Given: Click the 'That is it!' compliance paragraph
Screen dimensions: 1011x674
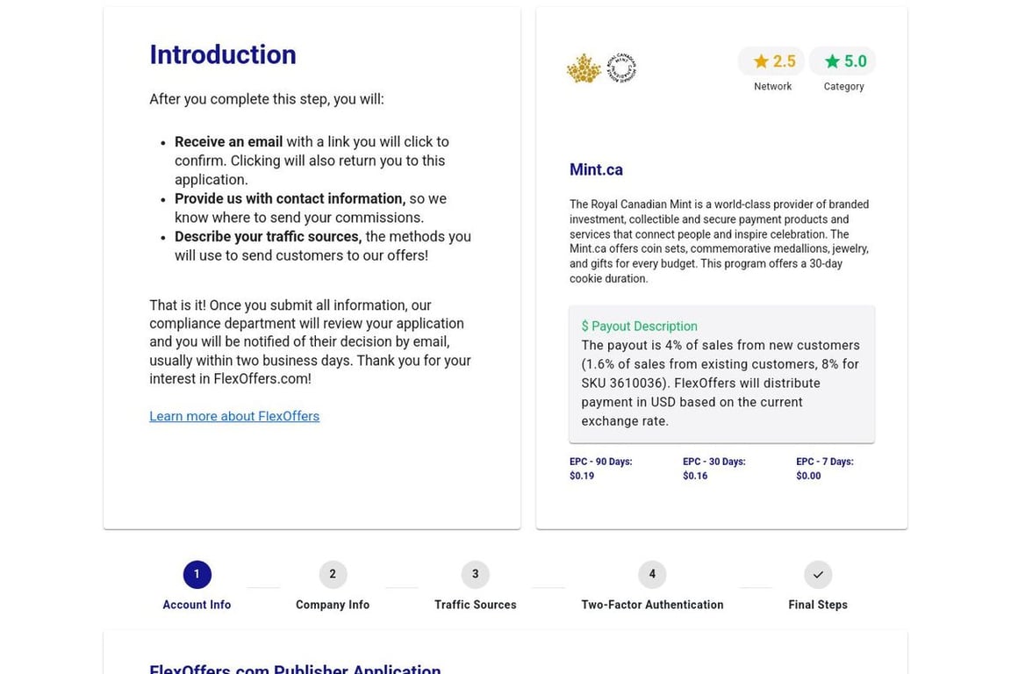Looking at the screenshot, I should click(x=310, y=342).
